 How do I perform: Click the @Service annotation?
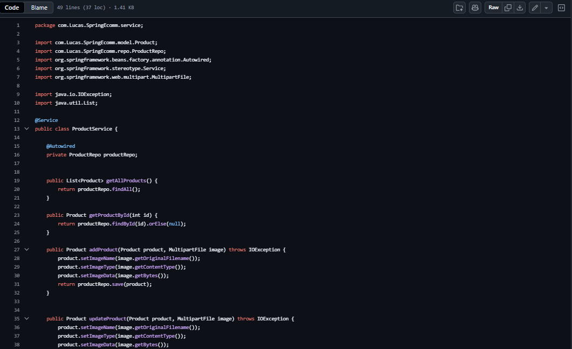46,120
